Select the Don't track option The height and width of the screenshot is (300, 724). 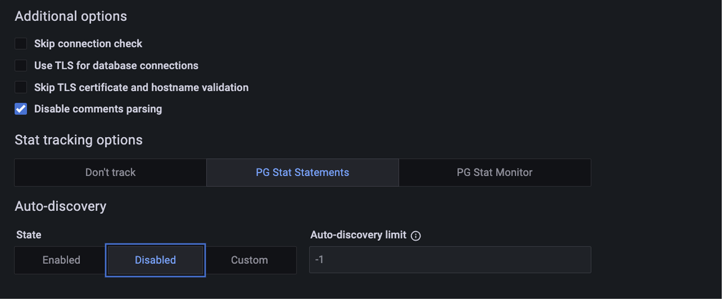tap(111, 173)
